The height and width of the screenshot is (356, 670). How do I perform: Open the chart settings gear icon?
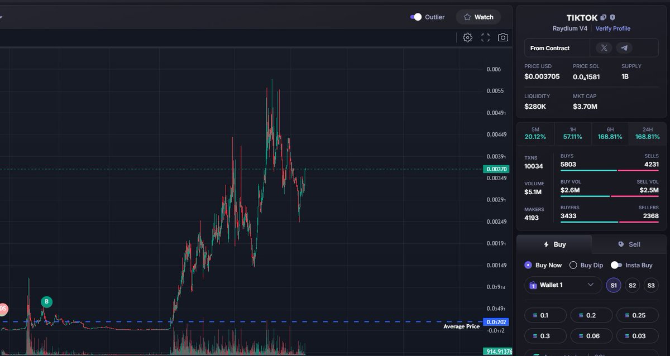(x=467, y=37)
